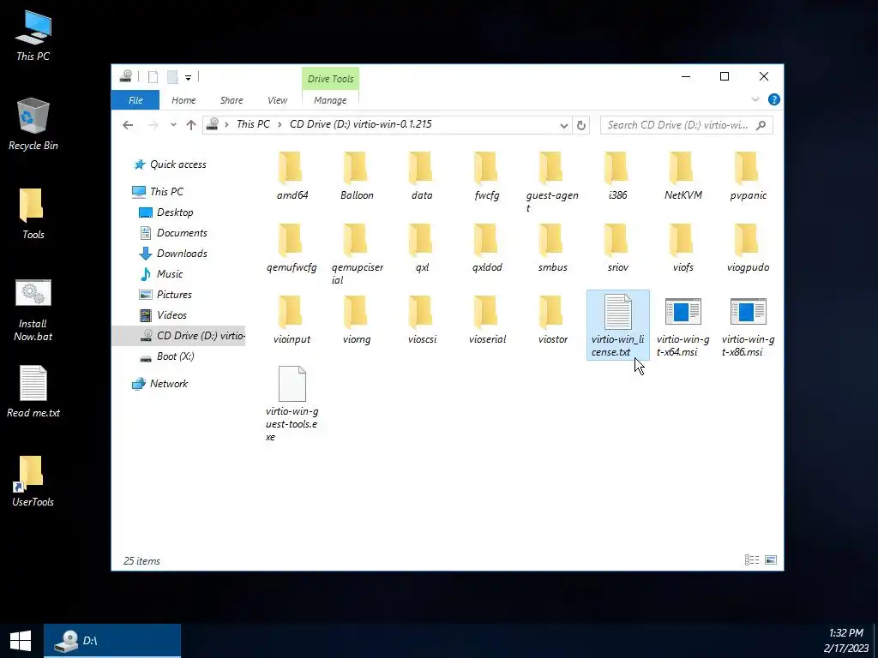Viewport: 878px width, 658px height.
Task: Click This PC in the address breadcrumb
Action: tap(253, 124)
